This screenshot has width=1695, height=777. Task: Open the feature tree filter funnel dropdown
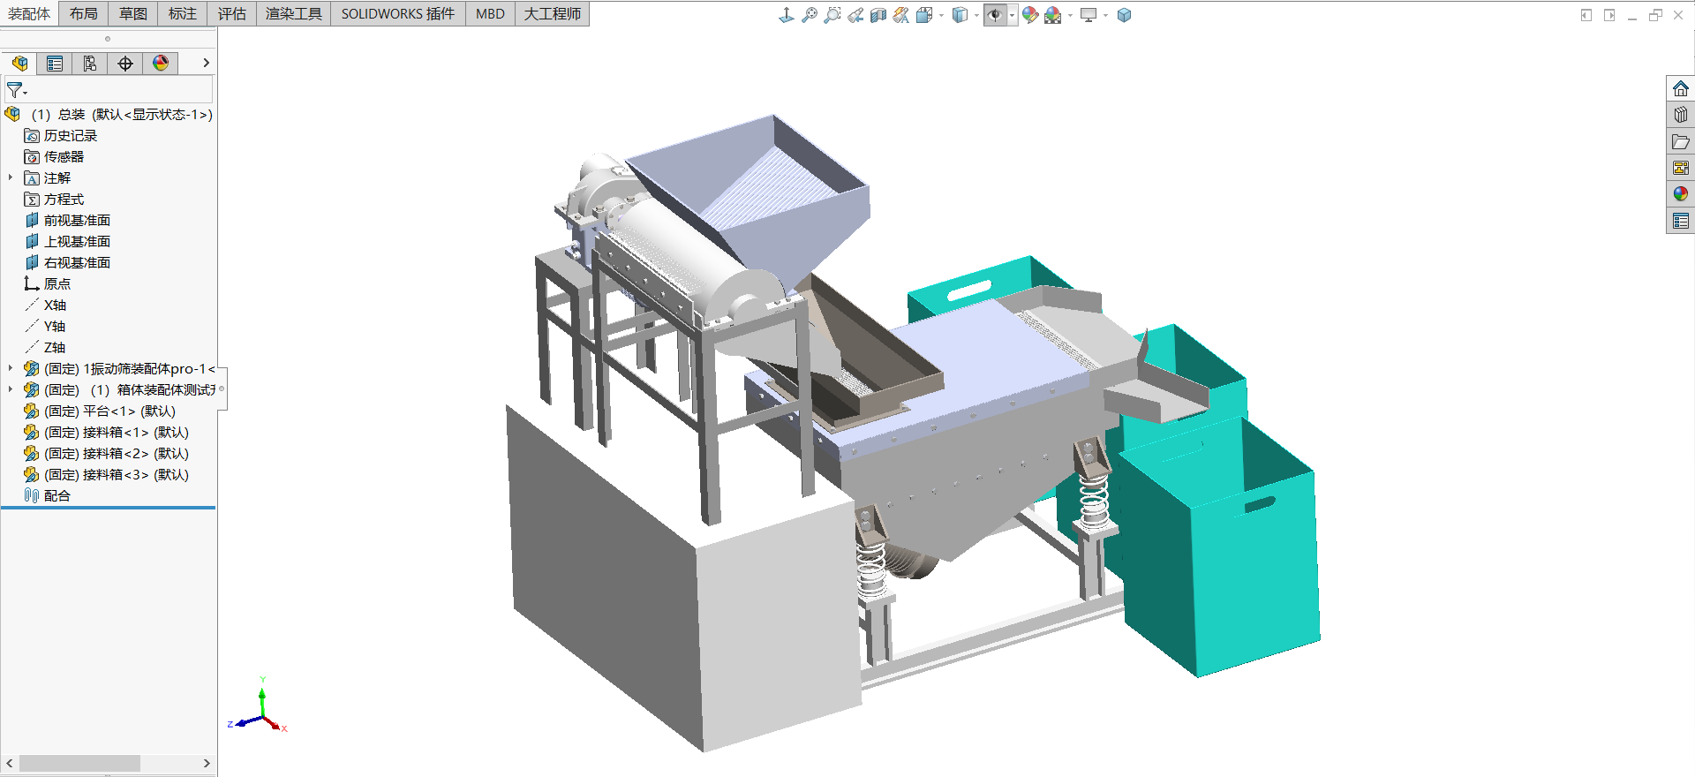coord(17,90)
